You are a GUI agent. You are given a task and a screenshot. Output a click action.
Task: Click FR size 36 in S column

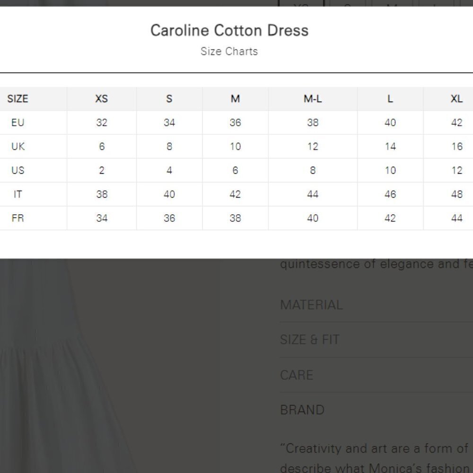(x=169, y=218)
